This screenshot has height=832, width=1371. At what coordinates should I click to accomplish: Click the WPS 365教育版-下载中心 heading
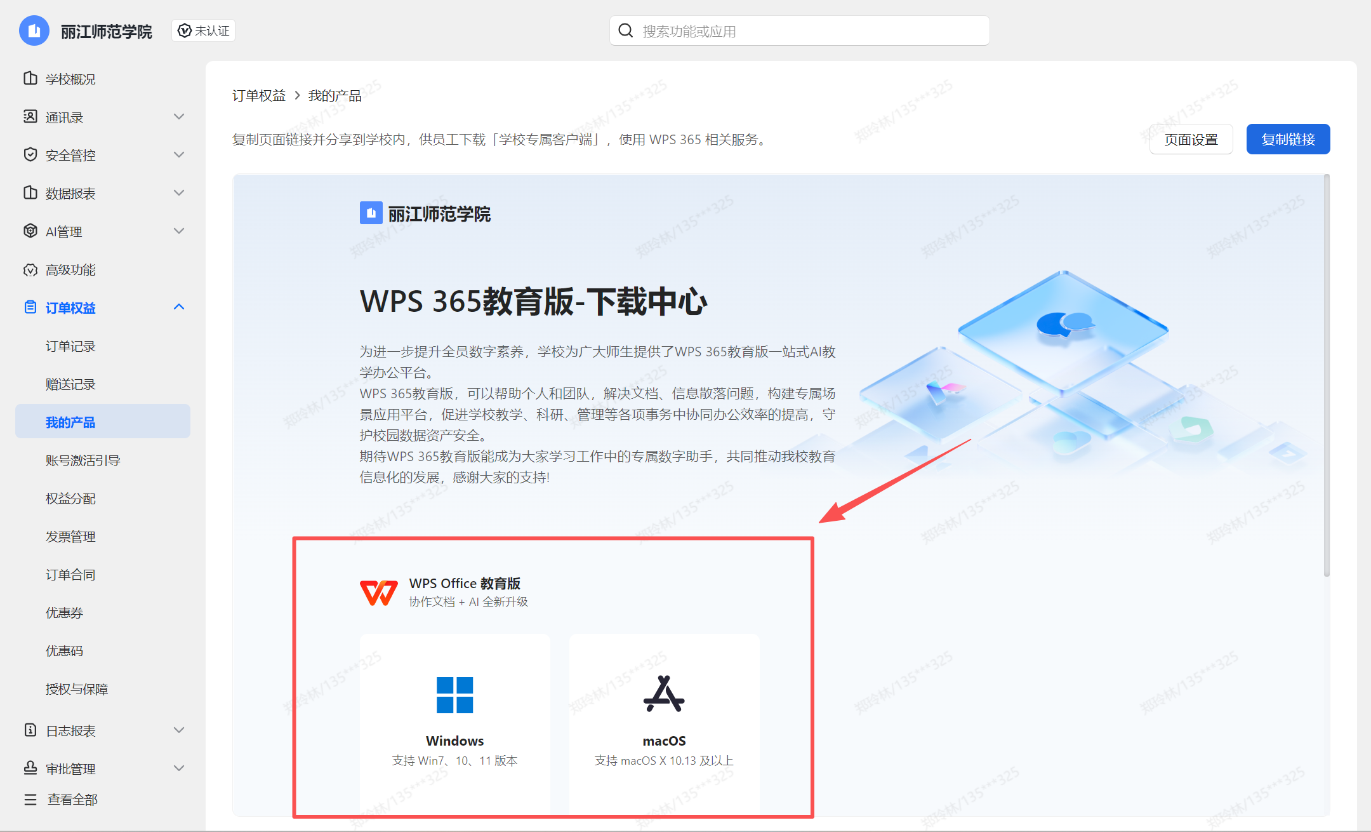point(533,301)
